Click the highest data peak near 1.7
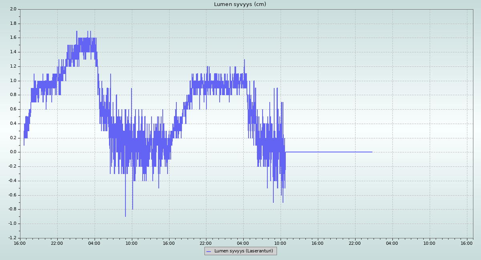The image size is (481, 260). tap(77, 31)
